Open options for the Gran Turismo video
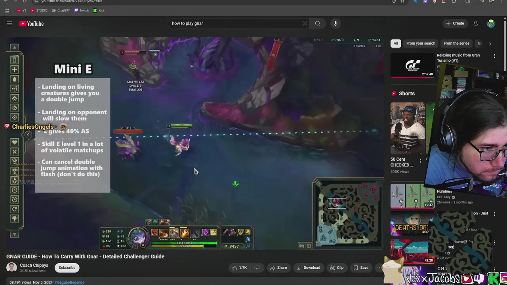Screen dimensions: 507x285 pyautogui.click(x=494, y=56)
